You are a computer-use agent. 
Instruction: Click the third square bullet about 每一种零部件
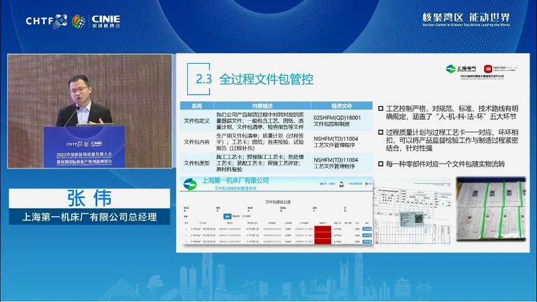(x=380, y=164)
